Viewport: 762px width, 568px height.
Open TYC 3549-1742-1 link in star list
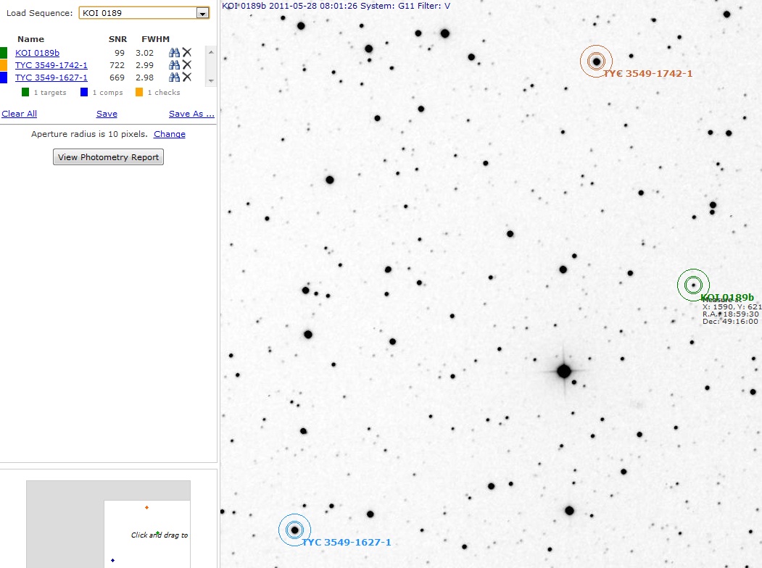(51, 65)
